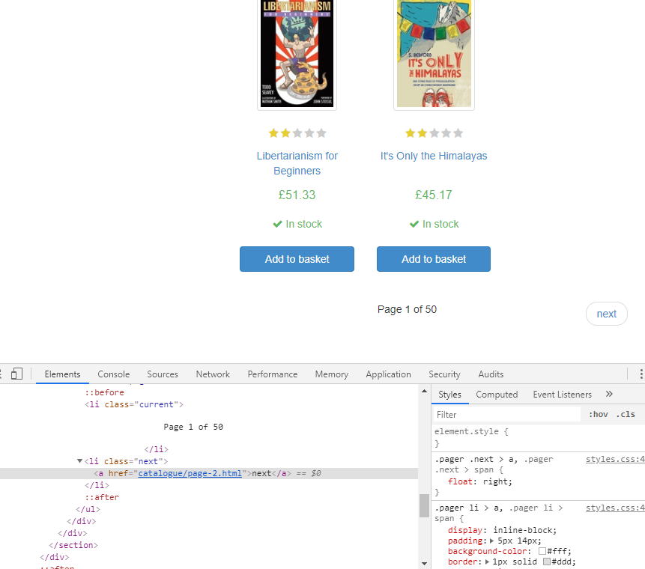Click the Himalayas book cover thumbnail
The width and height of the screenshot is (645, 569).
click(x=433, y=54)
